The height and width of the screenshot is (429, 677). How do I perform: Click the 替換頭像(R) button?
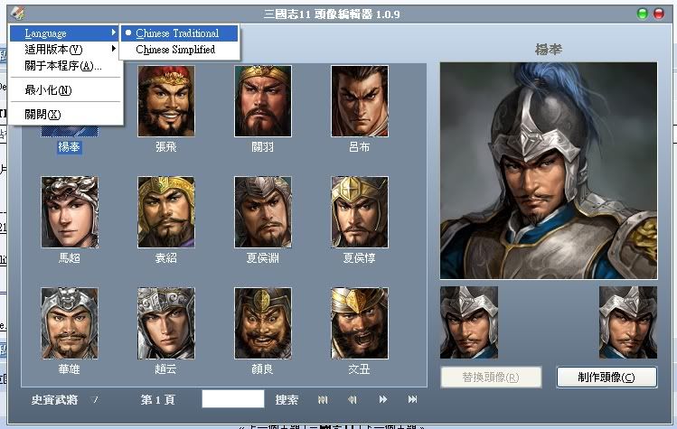pos(491,378)
